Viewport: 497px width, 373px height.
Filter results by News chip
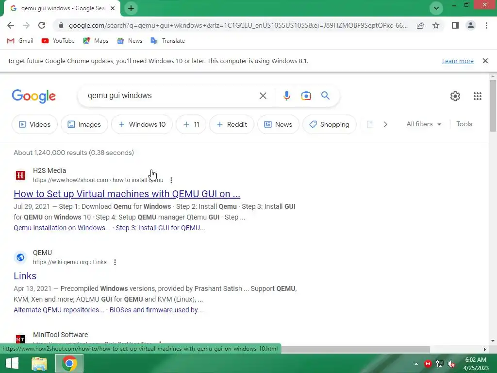click(x=278, y=124)
